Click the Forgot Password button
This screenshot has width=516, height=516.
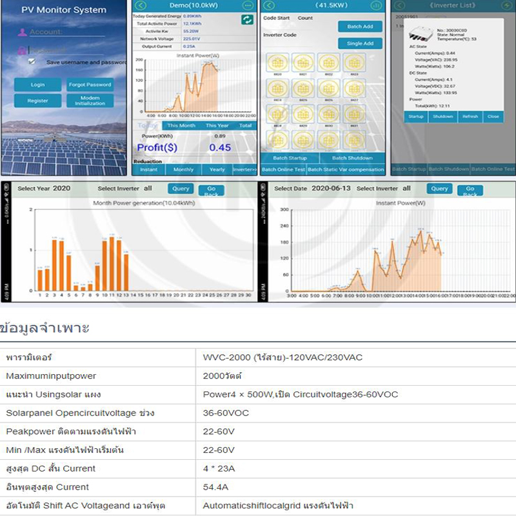90,84
